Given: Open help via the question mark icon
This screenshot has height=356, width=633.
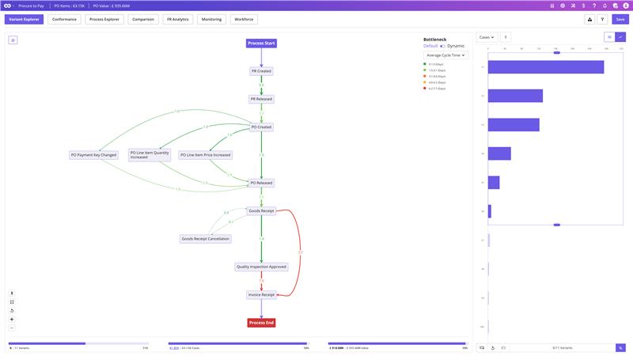Looking at the screenshot, I should (x=594, y=6).
